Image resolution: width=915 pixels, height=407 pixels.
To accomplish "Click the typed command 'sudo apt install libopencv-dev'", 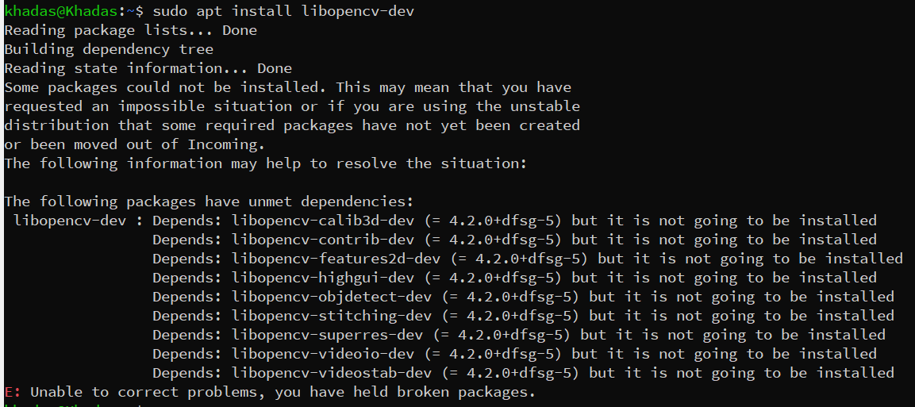I will click(x=283, y=11).
